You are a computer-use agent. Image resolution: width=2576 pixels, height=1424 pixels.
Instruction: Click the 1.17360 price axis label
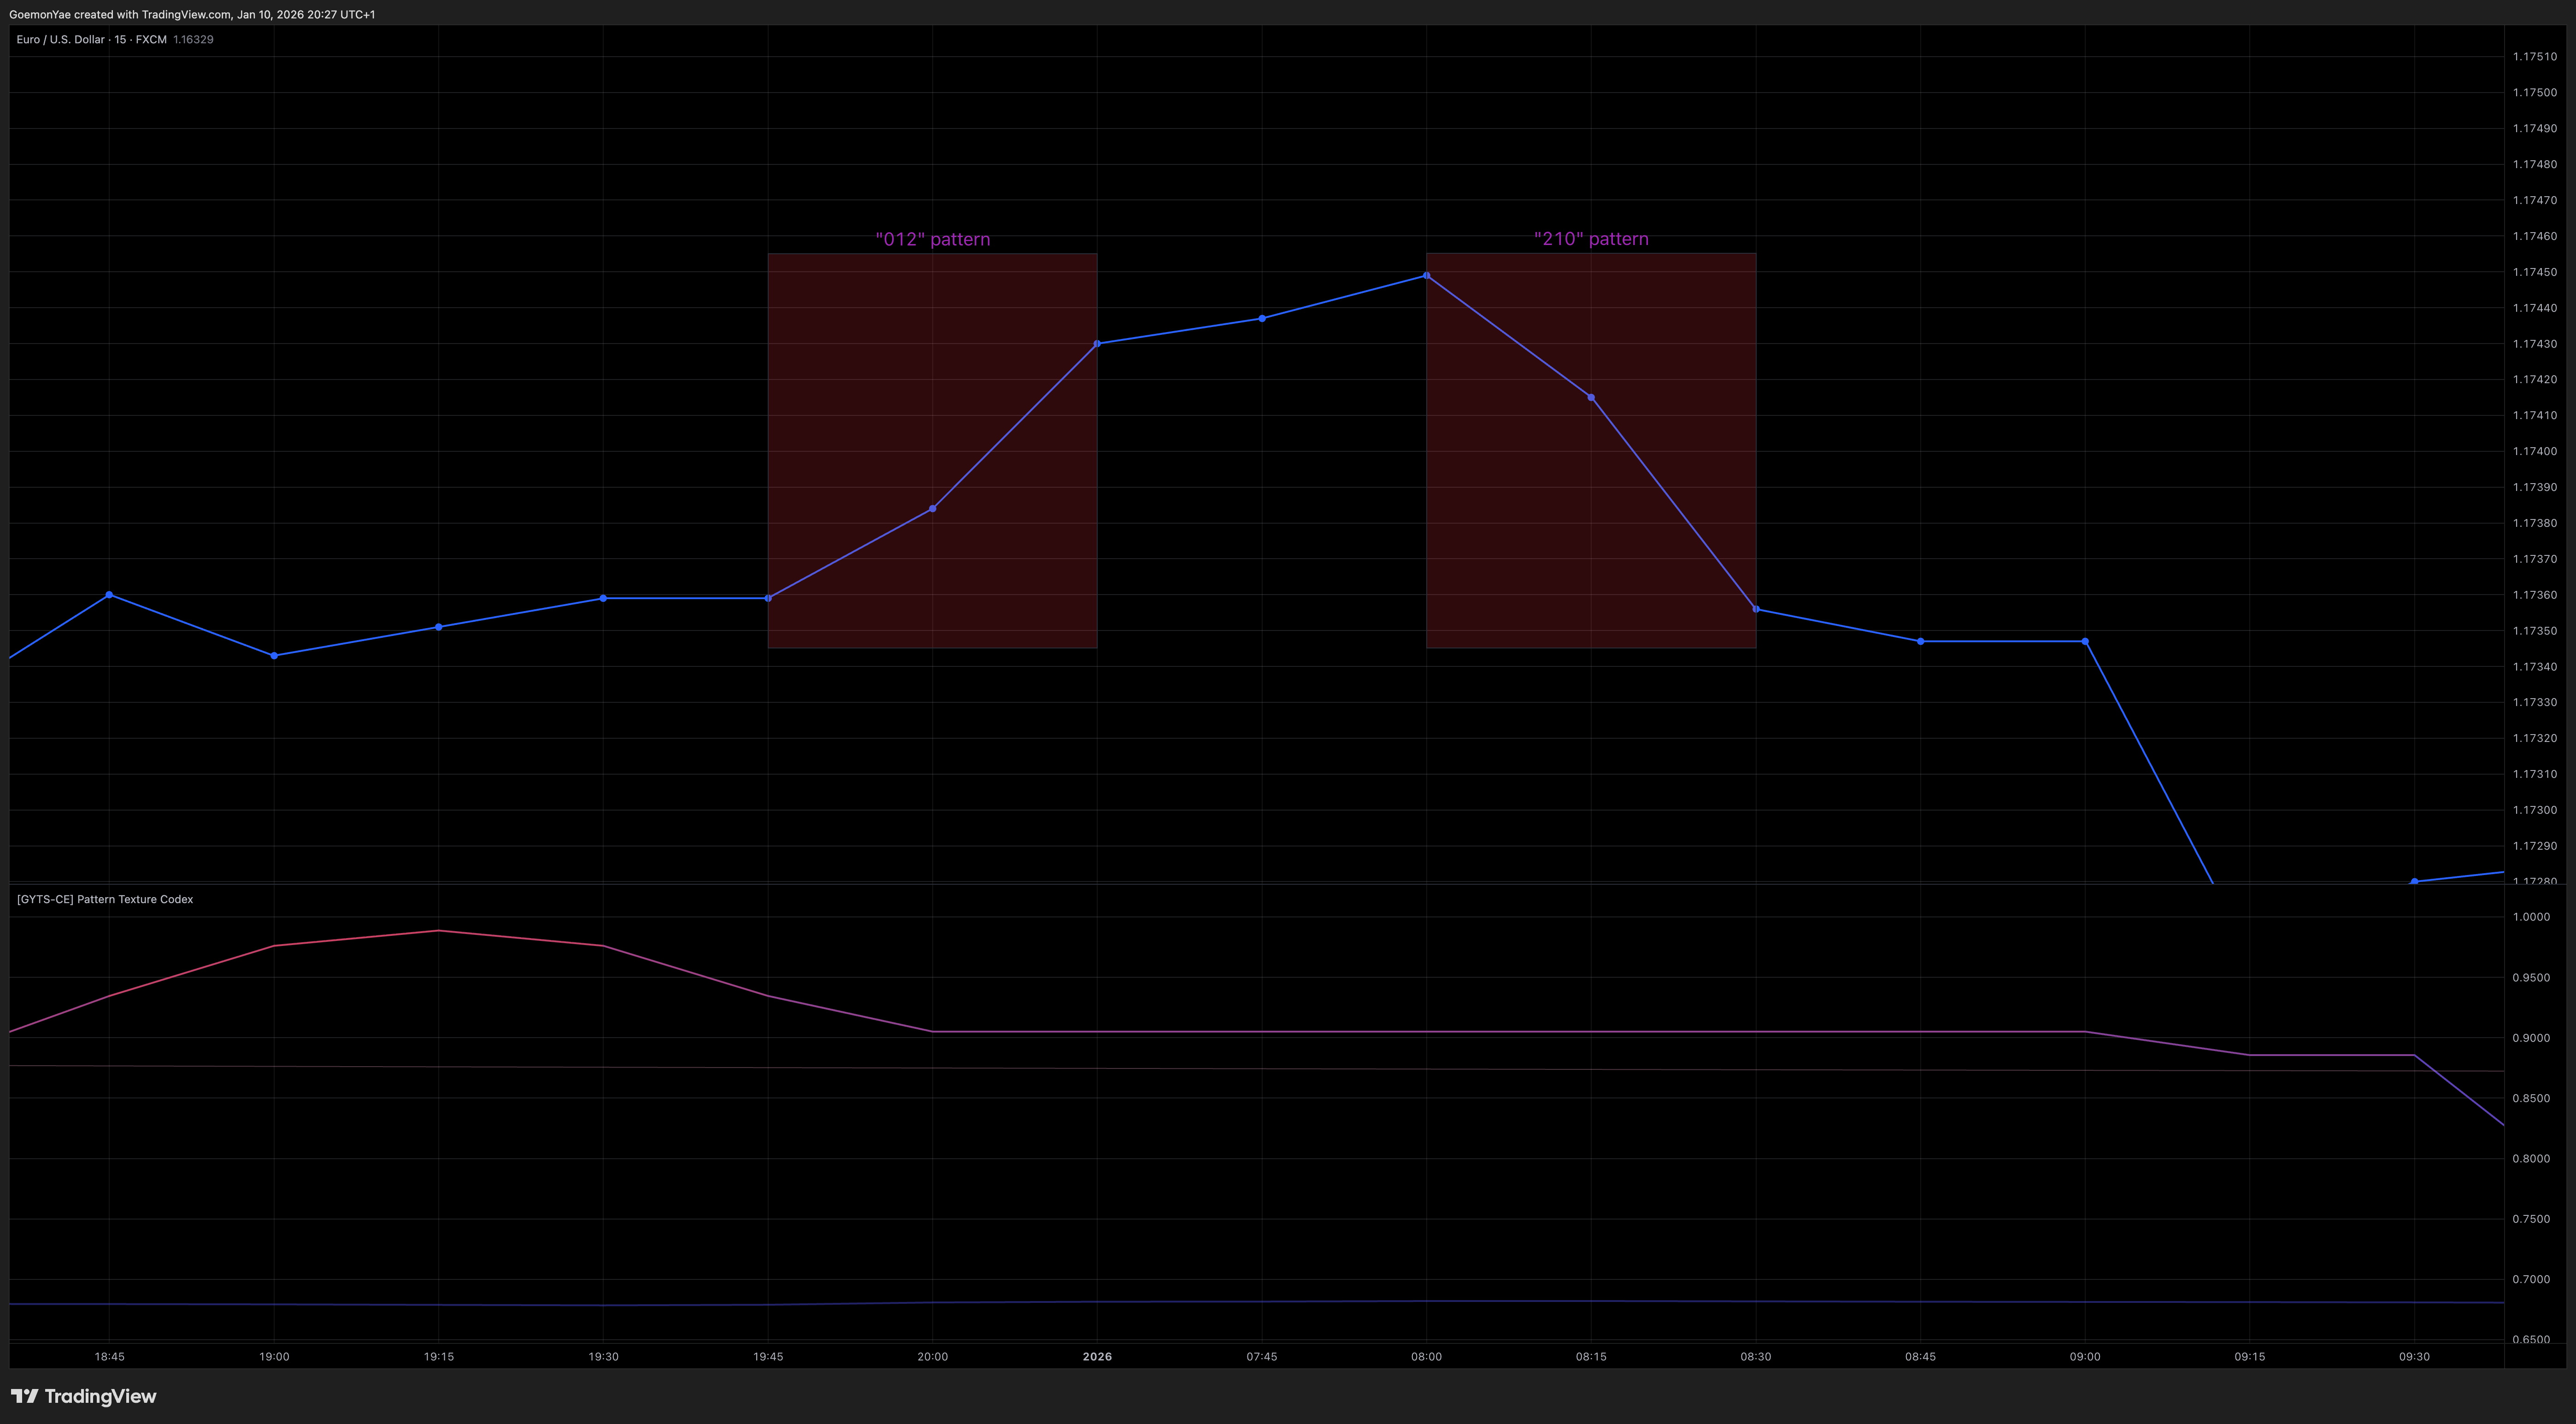(2534, 595)
